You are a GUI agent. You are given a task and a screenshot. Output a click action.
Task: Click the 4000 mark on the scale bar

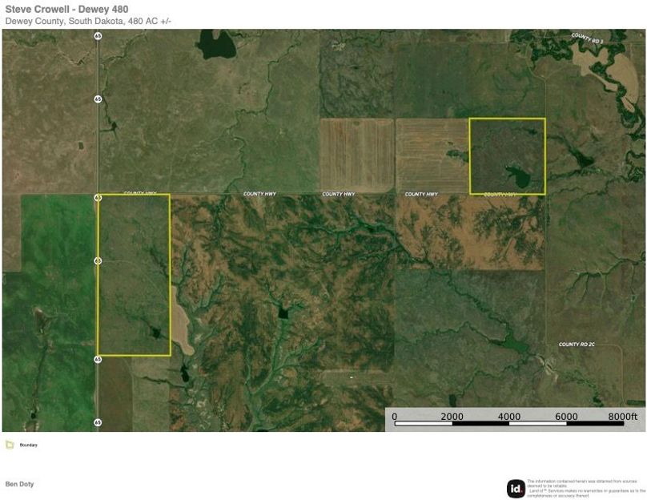point(509,417)
